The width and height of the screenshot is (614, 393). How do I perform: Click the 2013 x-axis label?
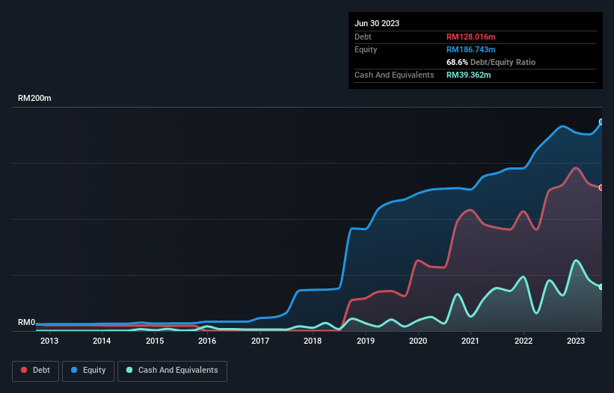pyautogui.click(x=49, y=341)
